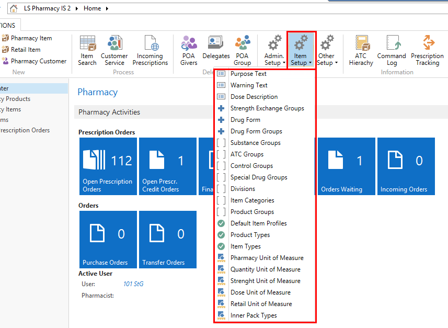Pick Default Item Profiles from menu
This screenshot has width=448, height=328.
[x=258, y=223]
